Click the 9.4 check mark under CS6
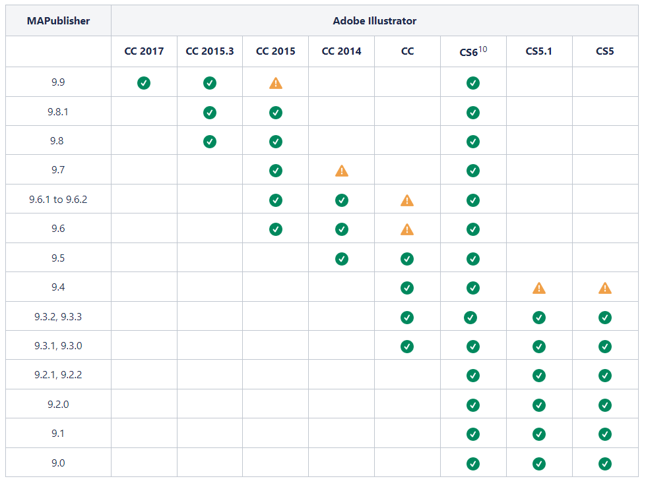 click(x=473, y=288)
